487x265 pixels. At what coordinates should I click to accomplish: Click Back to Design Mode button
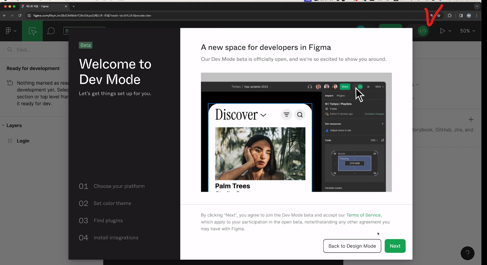352,246
